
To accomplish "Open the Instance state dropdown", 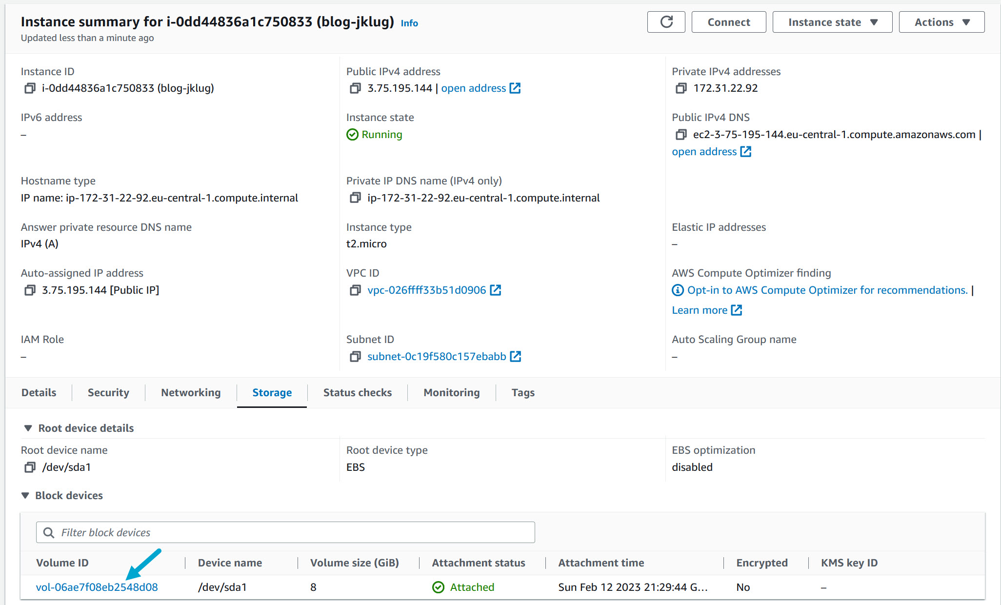I will [832, 22].
